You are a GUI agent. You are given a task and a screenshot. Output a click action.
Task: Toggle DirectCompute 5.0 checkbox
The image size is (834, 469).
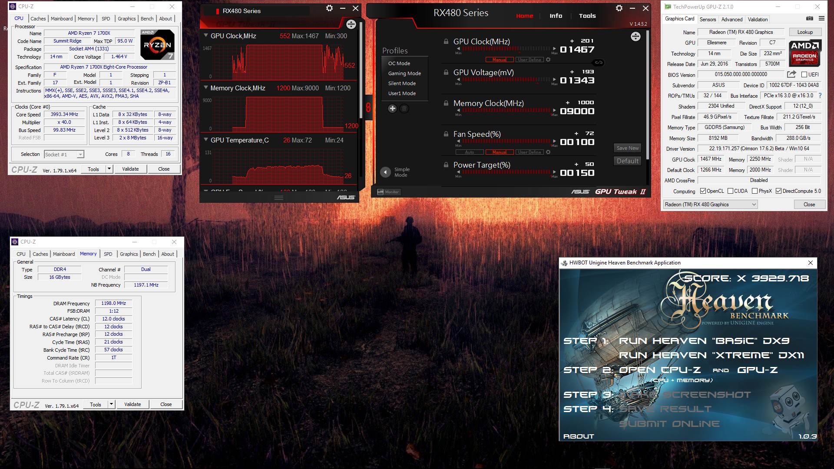pyautogui.click(x=778, y=191)
